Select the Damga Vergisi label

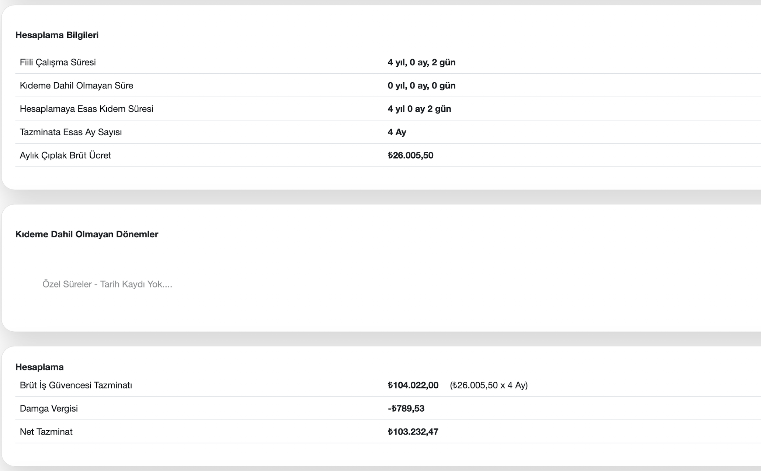(x=49, y=408)
